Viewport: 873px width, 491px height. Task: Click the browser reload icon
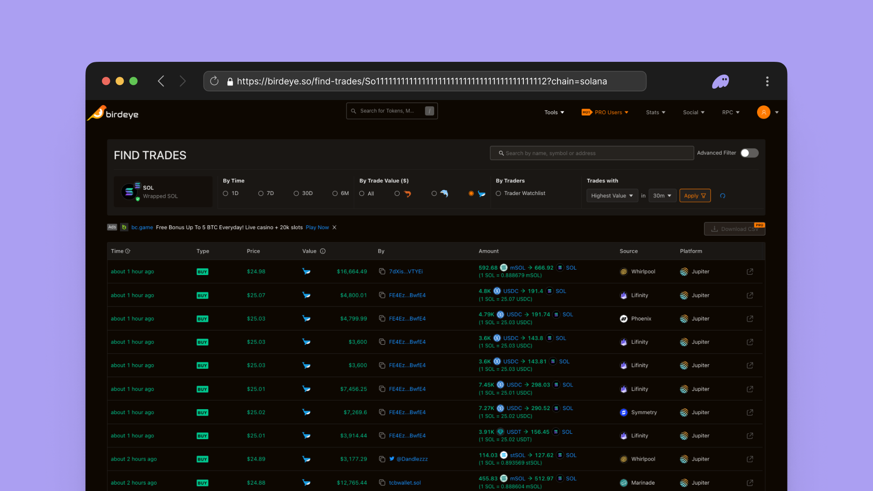tap(214, 81)
